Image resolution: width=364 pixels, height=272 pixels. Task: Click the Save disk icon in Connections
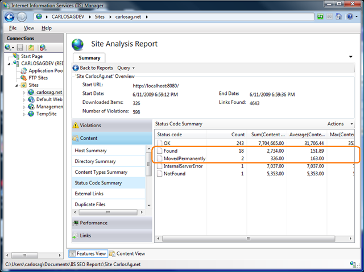tap(20, 48)
